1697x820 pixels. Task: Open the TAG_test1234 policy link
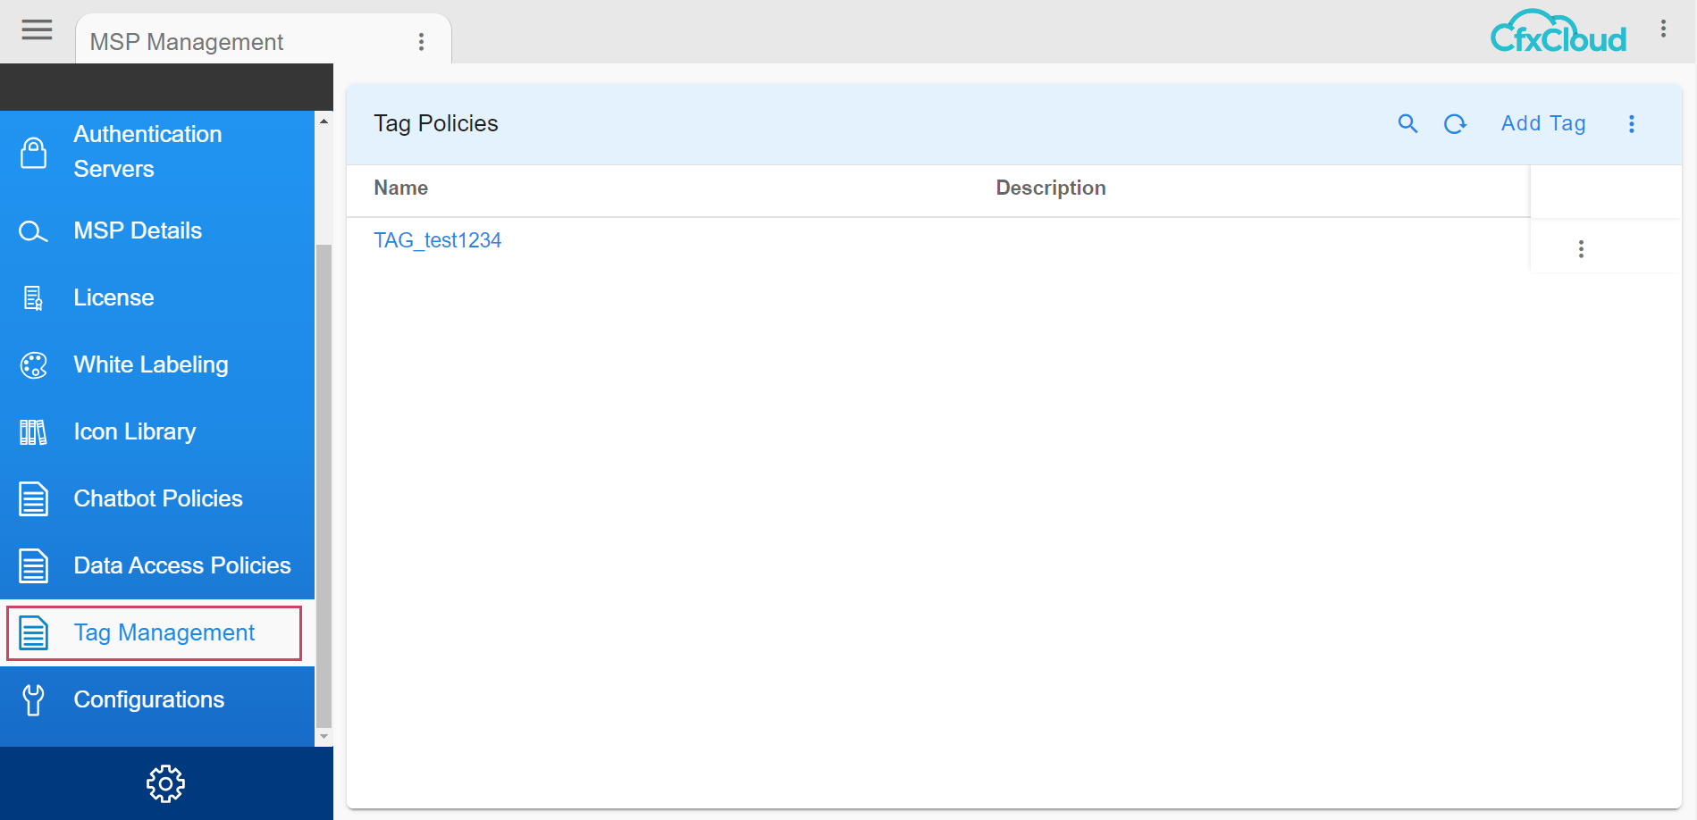[x=438, y=240]
